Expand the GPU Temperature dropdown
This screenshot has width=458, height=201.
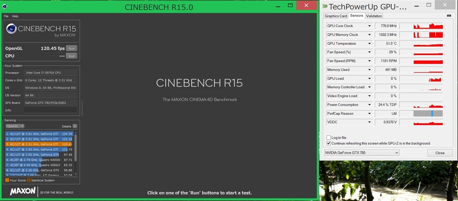tap(369, 43)
